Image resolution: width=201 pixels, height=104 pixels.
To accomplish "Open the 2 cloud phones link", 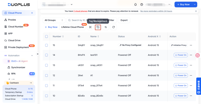I will [x=80, y=11].
